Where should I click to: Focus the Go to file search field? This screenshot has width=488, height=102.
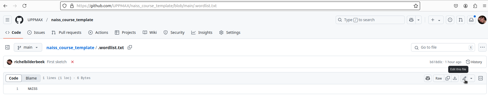click(x=443, y=47)
